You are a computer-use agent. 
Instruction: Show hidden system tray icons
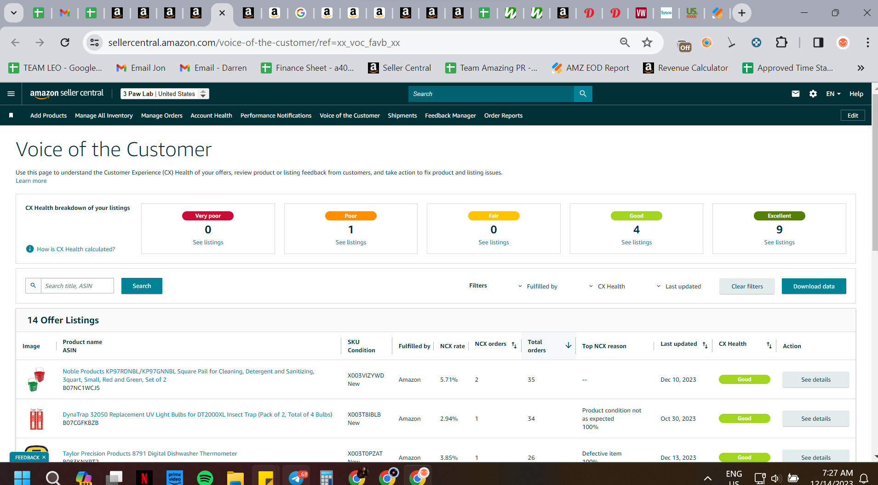click(x=708, y=478)
